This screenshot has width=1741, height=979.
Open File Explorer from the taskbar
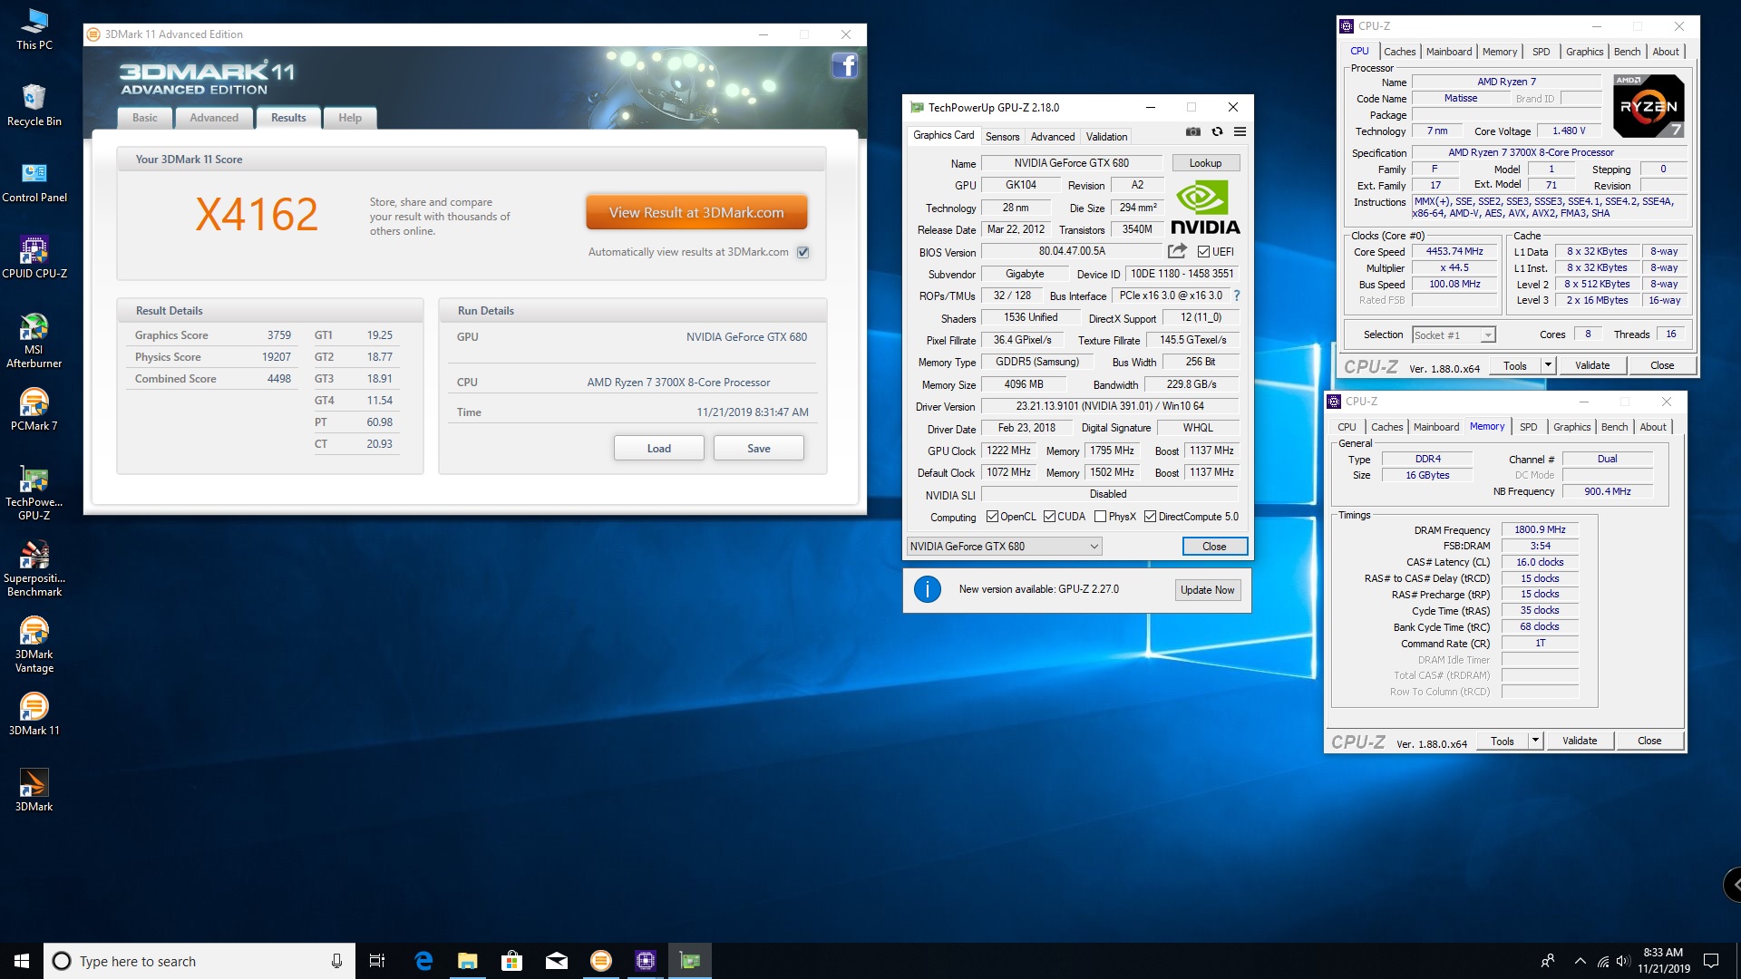click(x=468, y=961)
